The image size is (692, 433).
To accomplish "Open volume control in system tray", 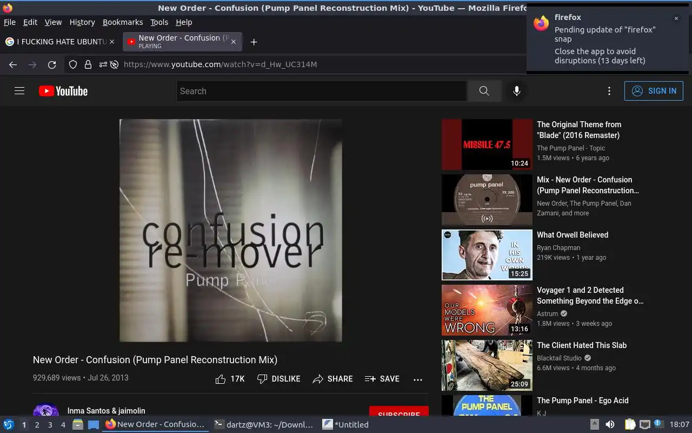I will click(x=610, y=424).
